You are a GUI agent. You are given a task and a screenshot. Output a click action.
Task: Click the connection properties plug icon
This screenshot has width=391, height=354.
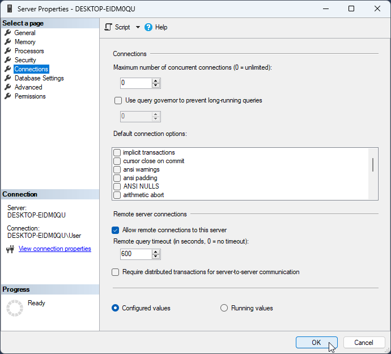(x=10, y=249)
